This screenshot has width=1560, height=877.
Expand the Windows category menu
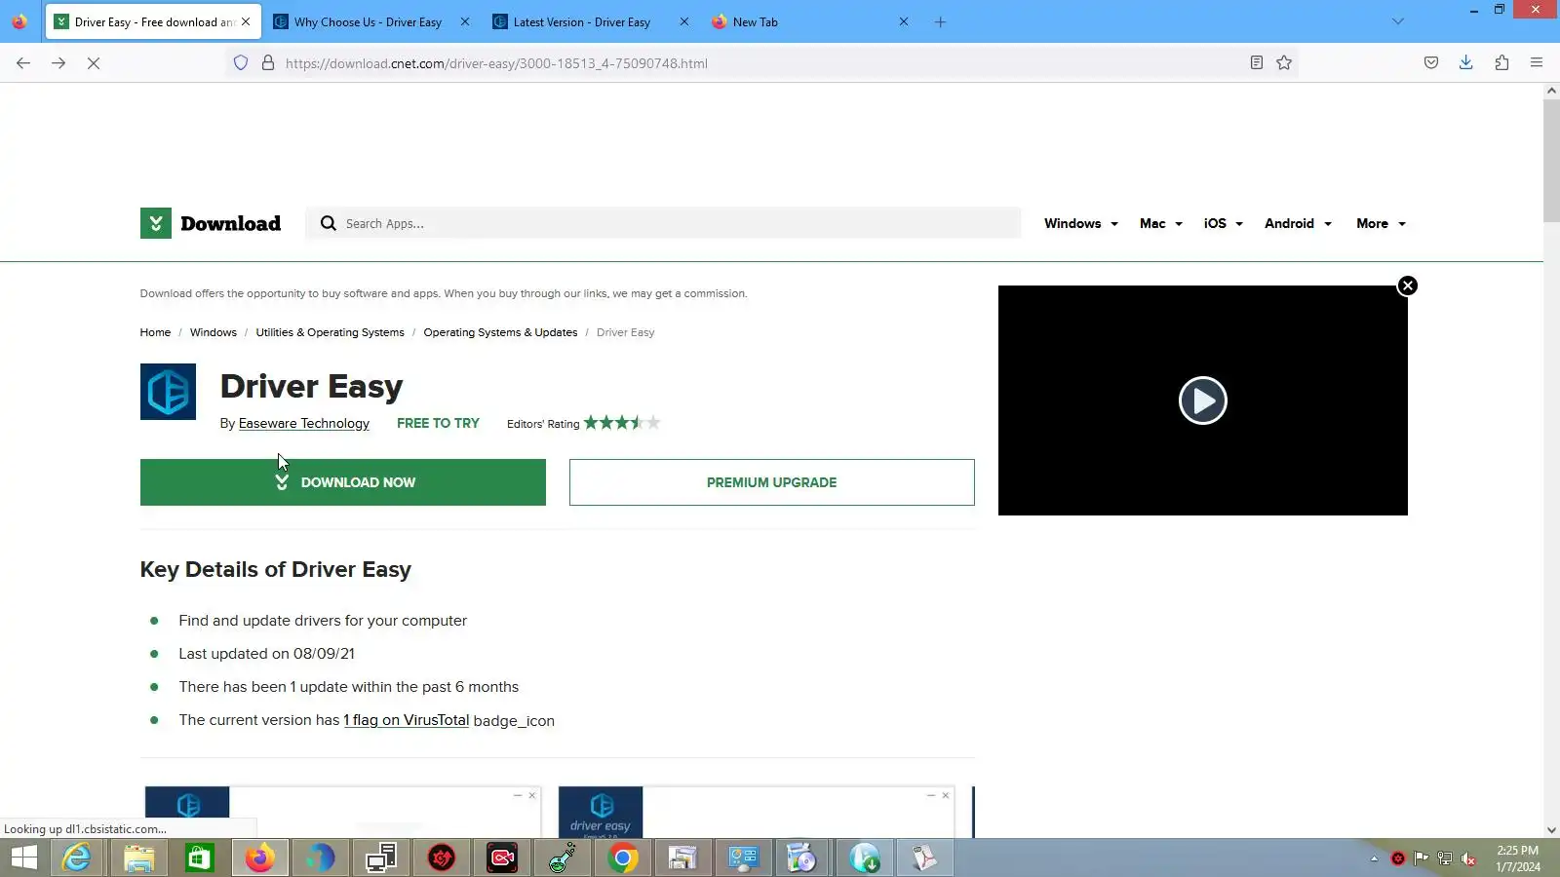pos(1081,224)
